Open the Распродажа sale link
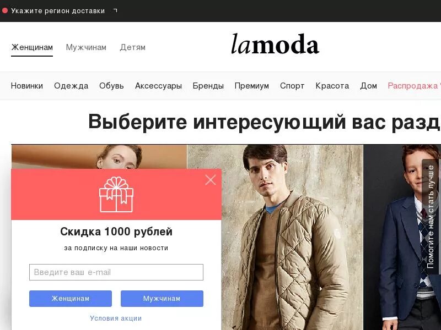This screenshot has height=330, width=441. point(413,86)
